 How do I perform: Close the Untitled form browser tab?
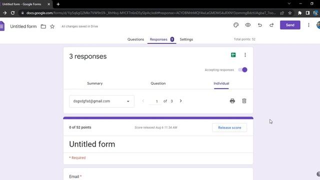[x=49, y=4]
